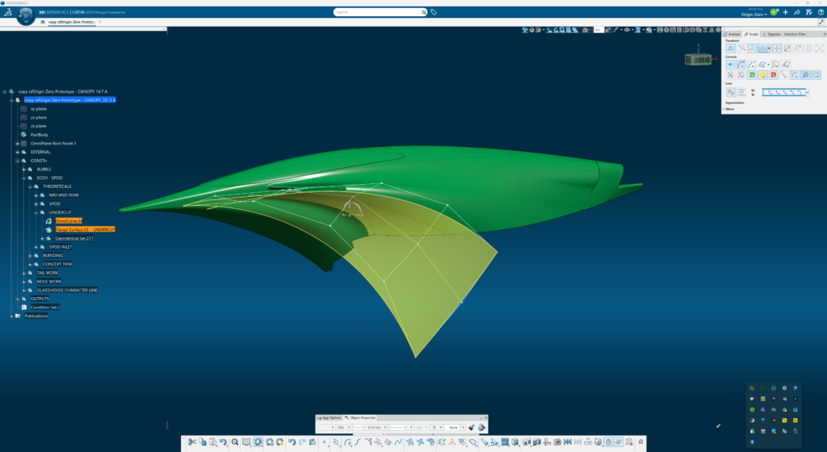The width and height of the screenshot is (827, 452).
Task: Collapse the CONSTn tree node
Action: point(18,161)
